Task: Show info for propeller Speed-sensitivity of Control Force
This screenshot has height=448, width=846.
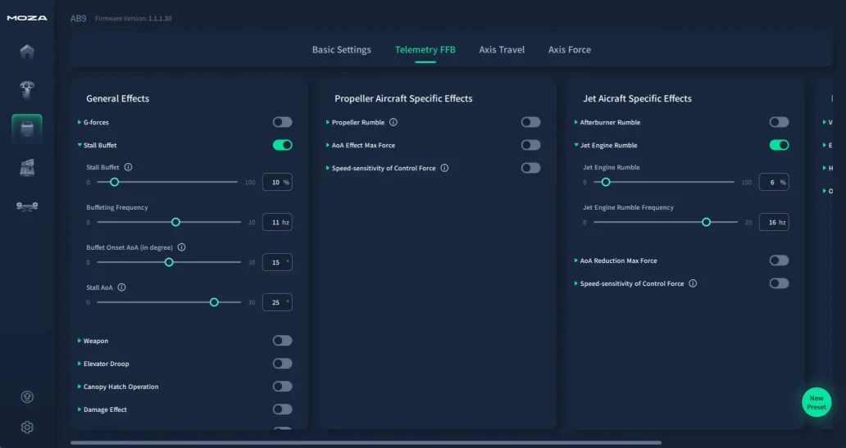Action: [x=444, y=168]
